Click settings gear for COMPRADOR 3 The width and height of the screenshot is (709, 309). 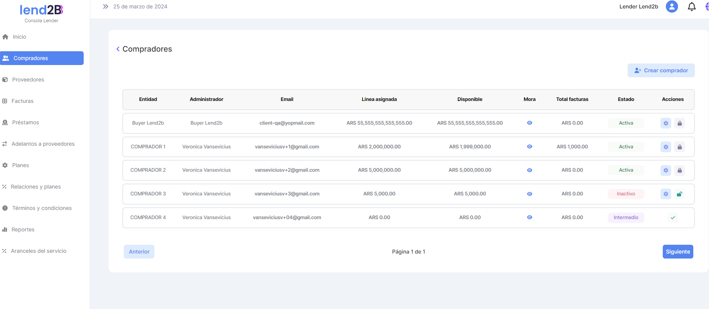click(x=665, y=194)
